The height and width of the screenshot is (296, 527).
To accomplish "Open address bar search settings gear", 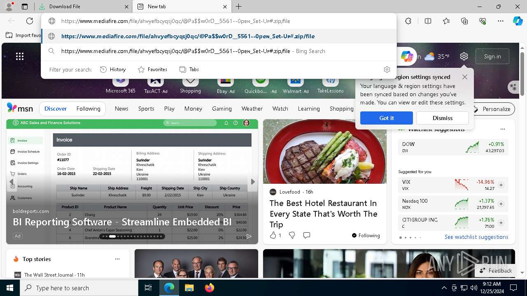I will click(387, 69).
